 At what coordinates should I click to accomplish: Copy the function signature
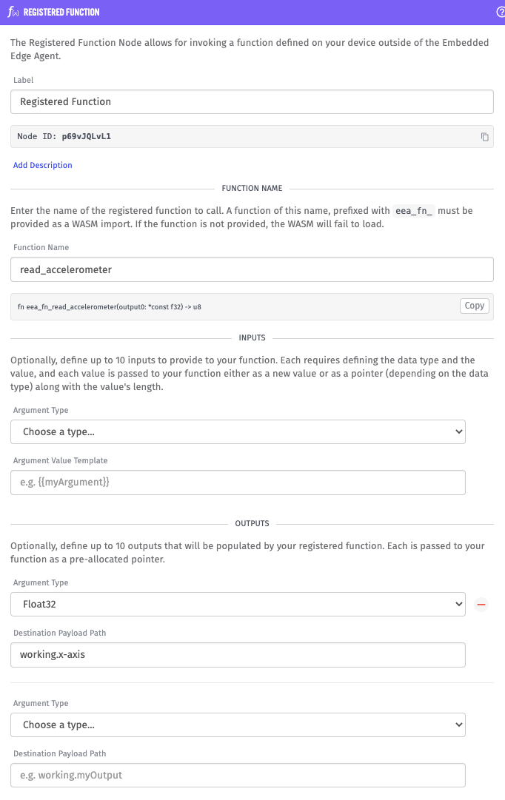475,306
